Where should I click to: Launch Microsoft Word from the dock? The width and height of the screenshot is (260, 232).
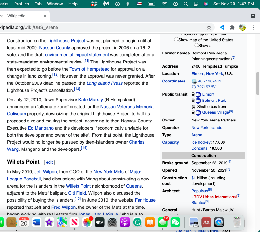point(37,222)
